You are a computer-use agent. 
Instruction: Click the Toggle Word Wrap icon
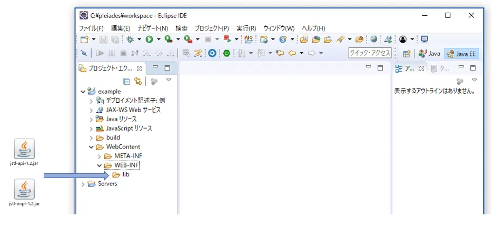(186, 53)
